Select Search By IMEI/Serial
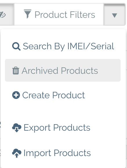The image size is (127, 168). (x=63, y=46)
